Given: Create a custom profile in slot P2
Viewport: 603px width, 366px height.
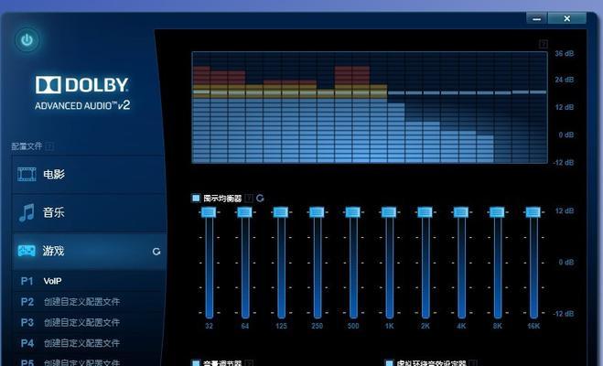Looking at the screenshot, I should pyautogui.click(x=89, y=302).
